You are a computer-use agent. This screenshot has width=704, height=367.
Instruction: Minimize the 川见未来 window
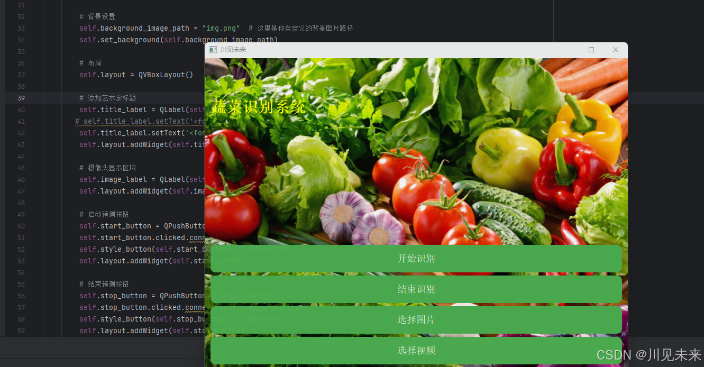click(567, 49)
